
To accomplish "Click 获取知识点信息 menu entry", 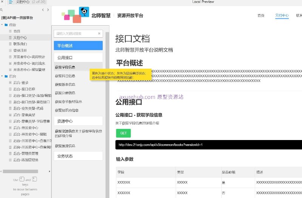I will point(67,110).
